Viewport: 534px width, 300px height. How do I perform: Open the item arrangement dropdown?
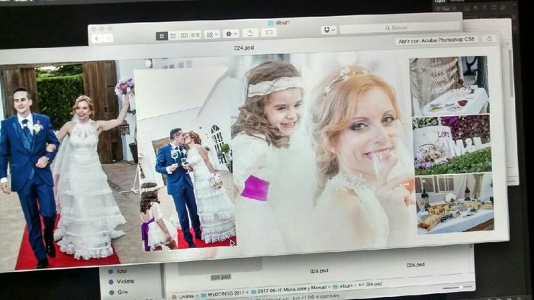coord(213,34)
